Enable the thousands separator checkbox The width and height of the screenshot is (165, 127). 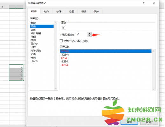point(61,41)
